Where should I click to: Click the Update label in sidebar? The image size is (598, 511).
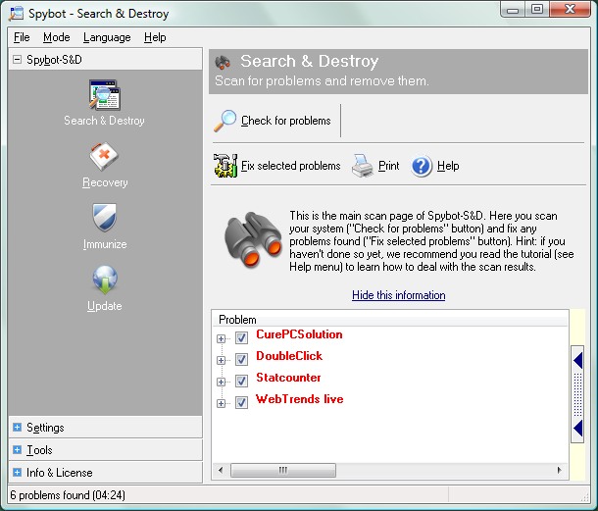[105, 306]
